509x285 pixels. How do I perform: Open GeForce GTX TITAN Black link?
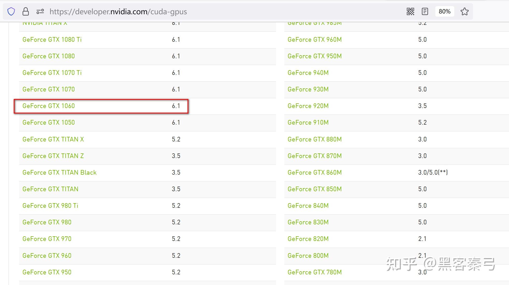pyautogui.click(x=59, y=173)
